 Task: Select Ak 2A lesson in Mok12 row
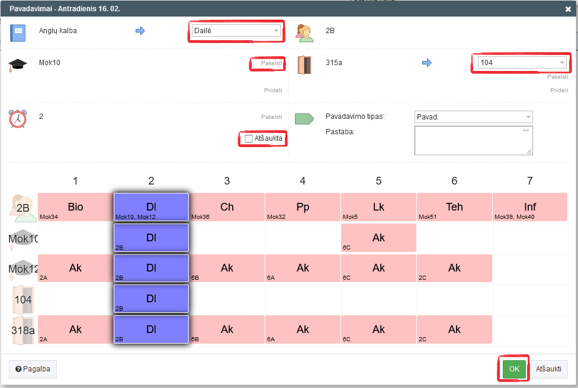coord(75,268)
